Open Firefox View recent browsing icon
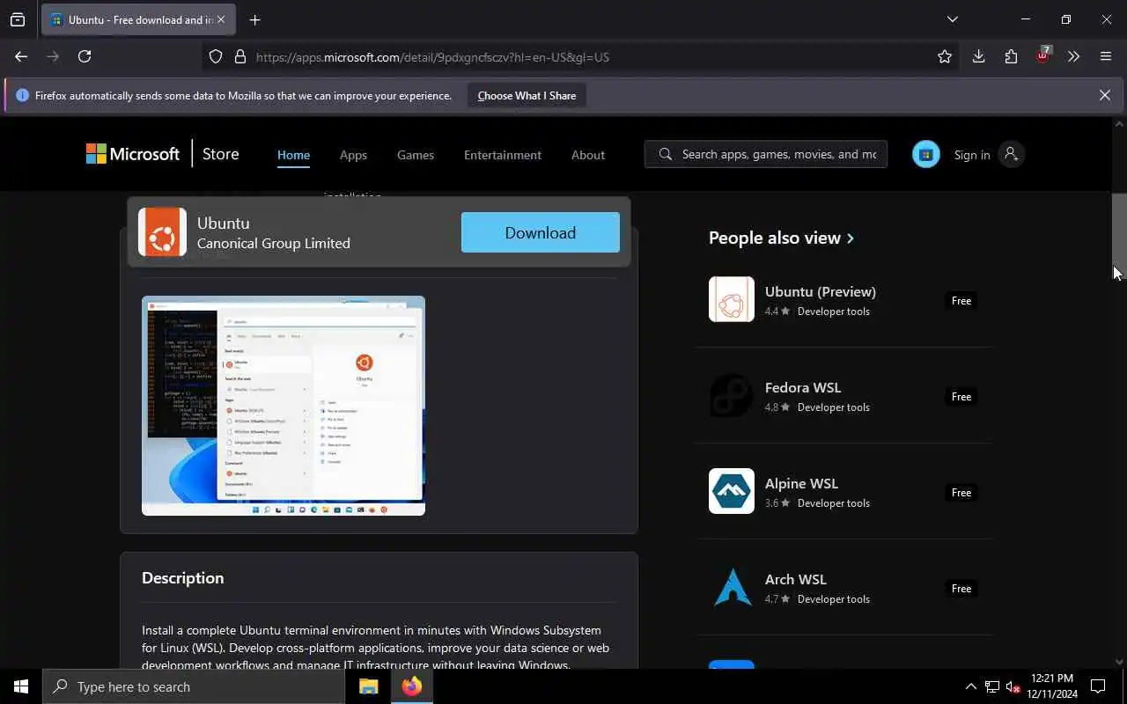Viewport: 1127px width, 704px height. [18, 19]
